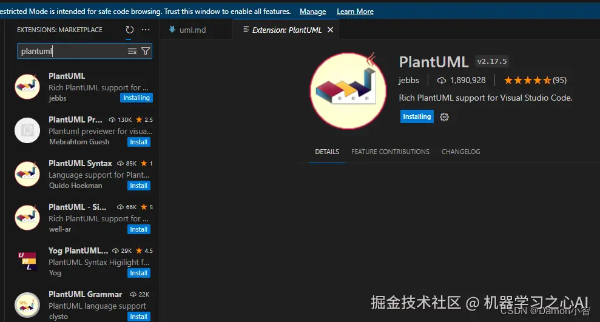Click 'PlantUML Syntax Higilight' description text
Screen dimensions: 600x322
pos(99,262)
